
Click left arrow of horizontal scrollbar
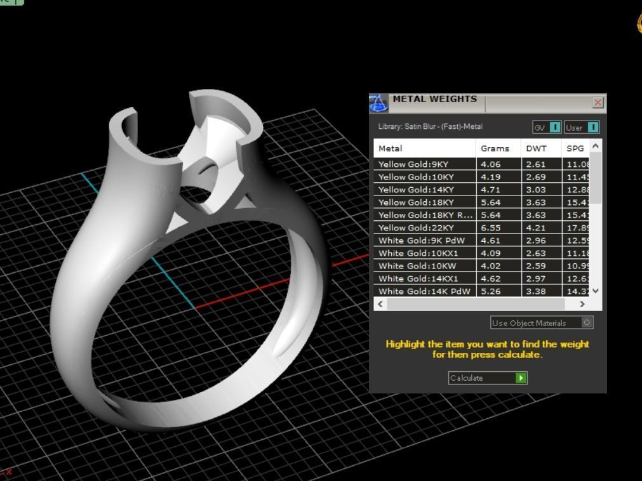pyautogui.click(x=381, y=304)
